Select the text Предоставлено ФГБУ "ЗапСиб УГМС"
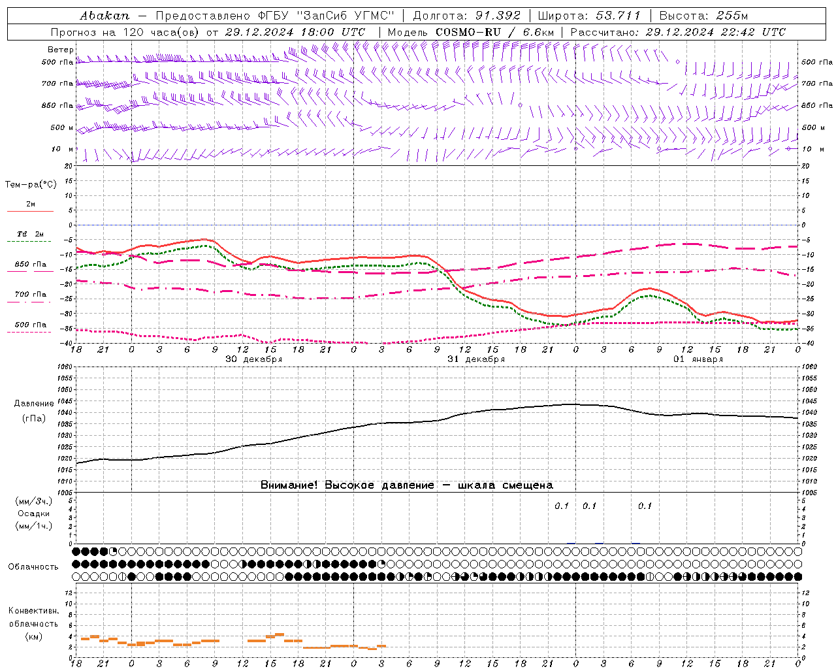836x669 pixels. pyautogui.click(x=275, y=16)
